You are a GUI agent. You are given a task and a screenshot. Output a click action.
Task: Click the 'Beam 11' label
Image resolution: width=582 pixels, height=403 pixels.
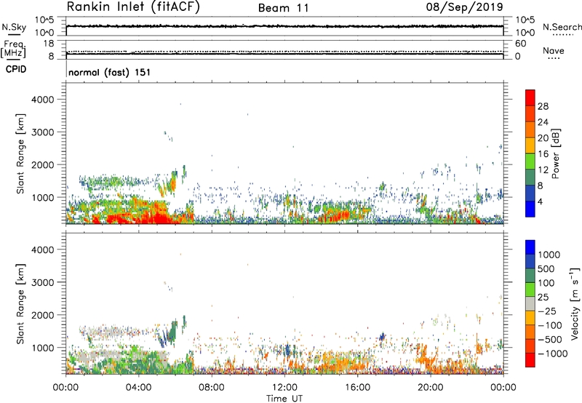pos(284,8)
